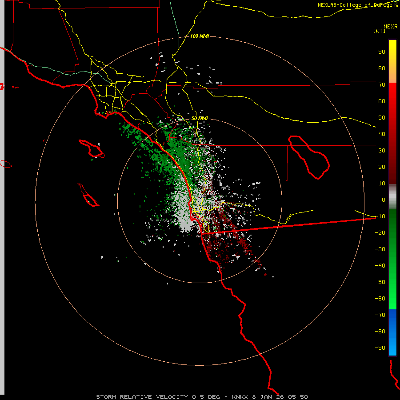This screenshot has width=400, height=400.
Task: Click the KT units label above colorbar
Action: coord(380,31)
